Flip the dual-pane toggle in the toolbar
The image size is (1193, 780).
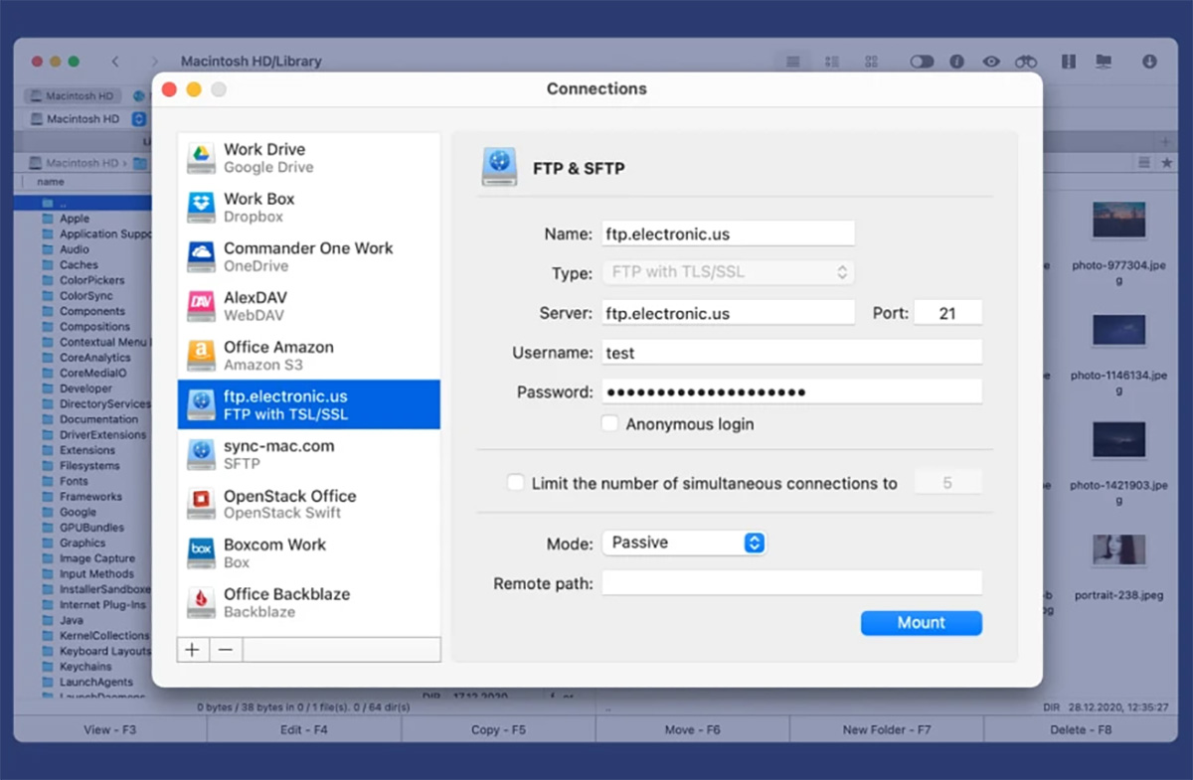pyautogui.click(x=922, y=61)
